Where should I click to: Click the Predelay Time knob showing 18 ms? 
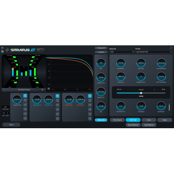tap(101, 77)
